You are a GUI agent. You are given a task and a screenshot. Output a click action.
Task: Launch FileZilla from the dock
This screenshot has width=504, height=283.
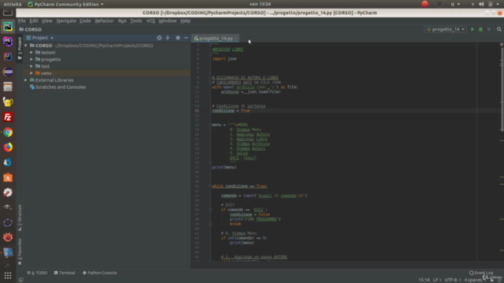[8, 117]
